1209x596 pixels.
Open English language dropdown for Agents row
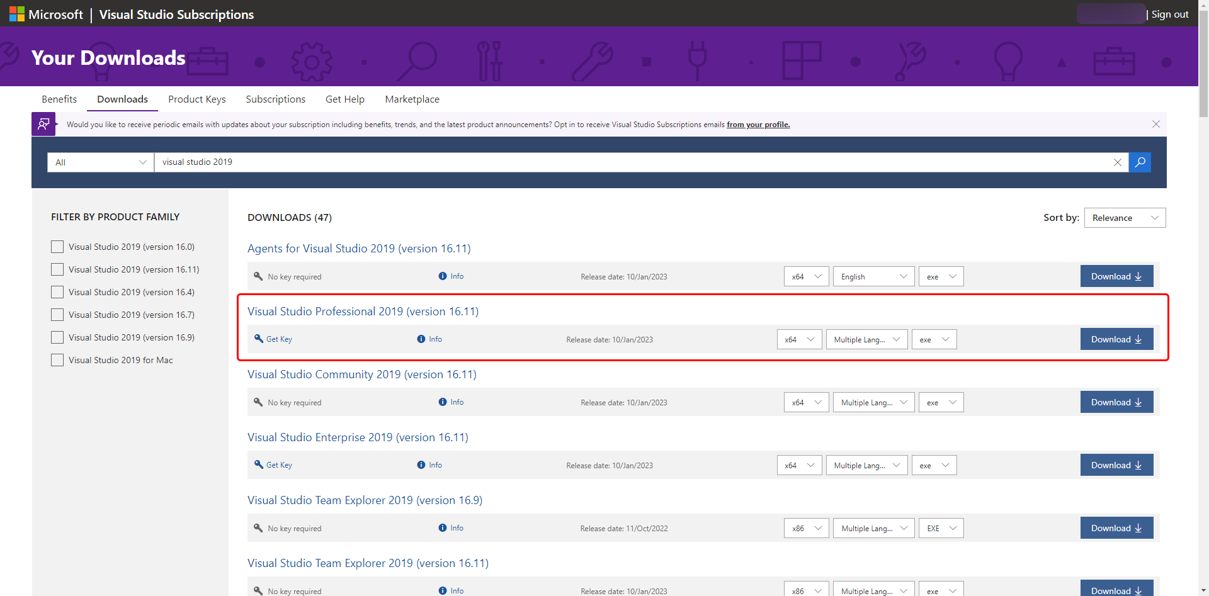pos(873,276)
